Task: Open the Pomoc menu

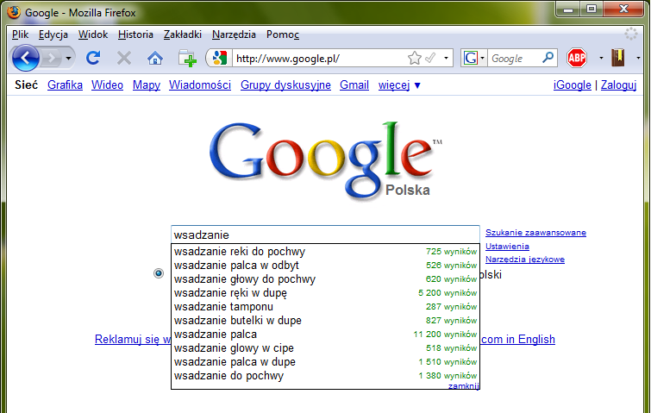Action: click(282, 34)
